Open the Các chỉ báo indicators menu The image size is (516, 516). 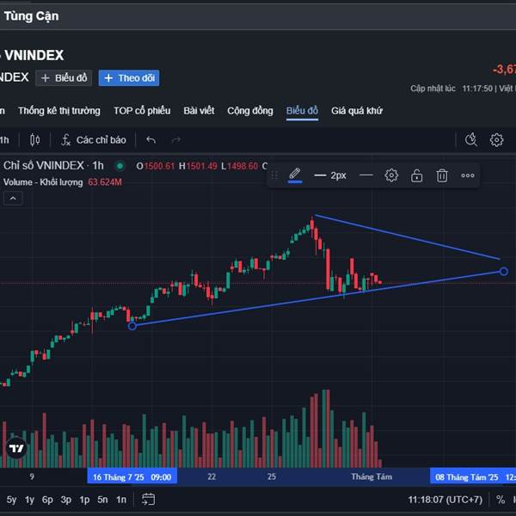tap(94, 140)
